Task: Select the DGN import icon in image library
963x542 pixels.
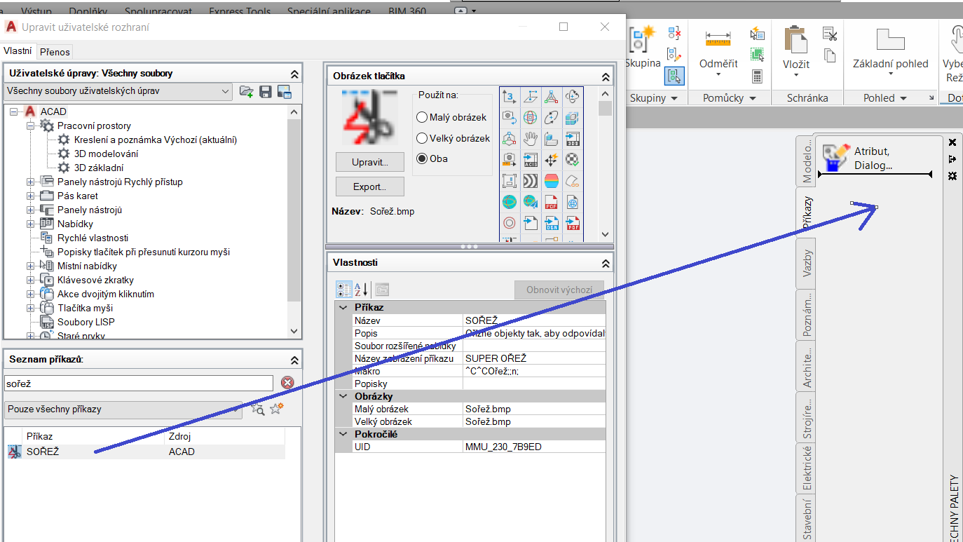Action: 552,222
